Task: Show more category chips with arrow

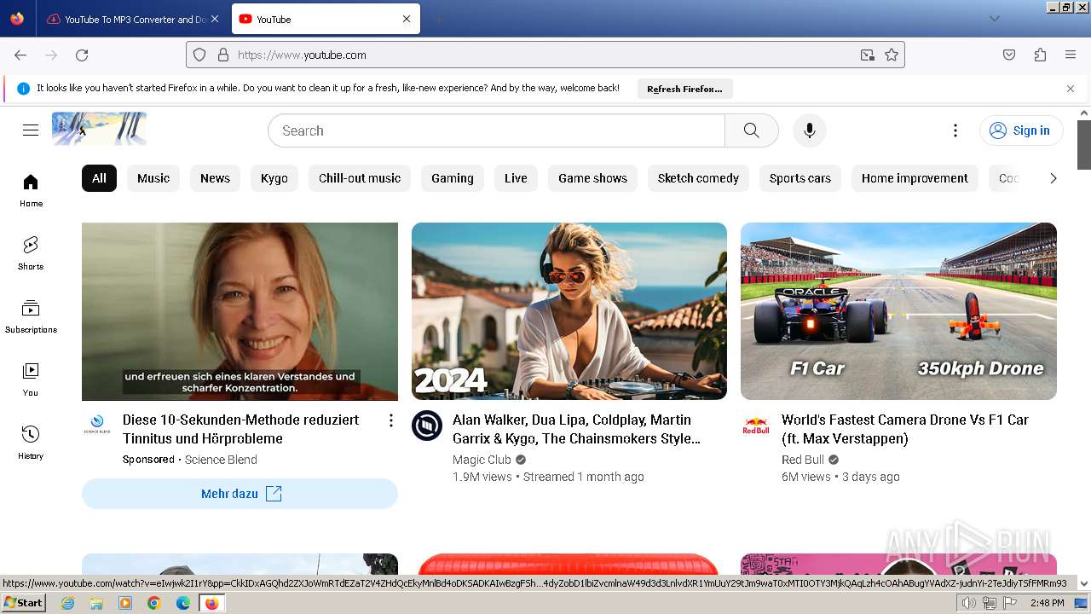Action: pos(1053,178)
